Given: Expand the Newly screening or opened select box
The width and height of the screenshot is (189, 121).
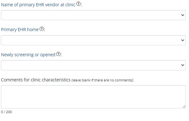Looking at the screenshot, I should tap(93, 65).
